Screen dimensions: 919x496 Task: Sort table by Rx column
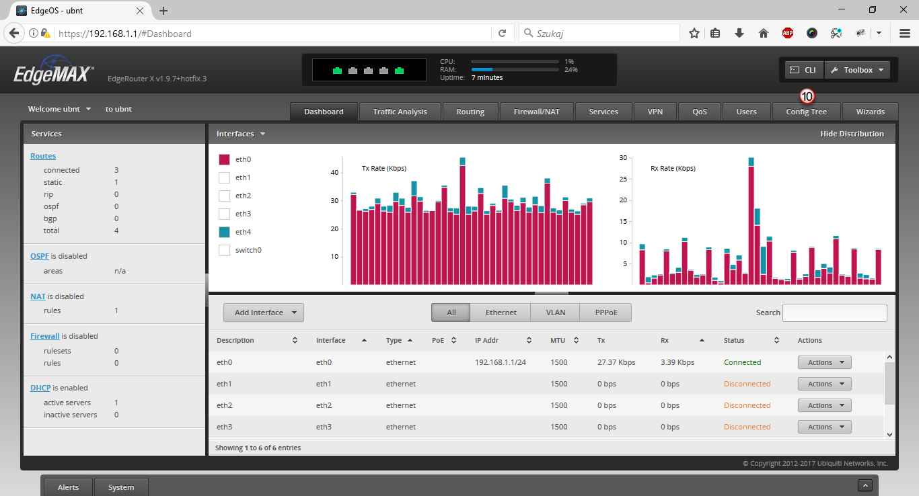tap(684, 340)
